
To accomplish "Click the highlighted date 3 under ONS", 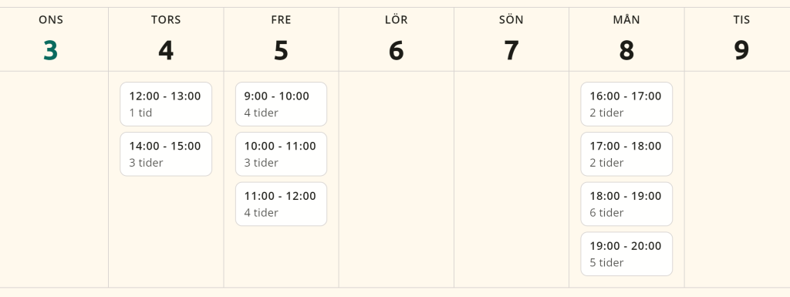I will tap(50, 50).
